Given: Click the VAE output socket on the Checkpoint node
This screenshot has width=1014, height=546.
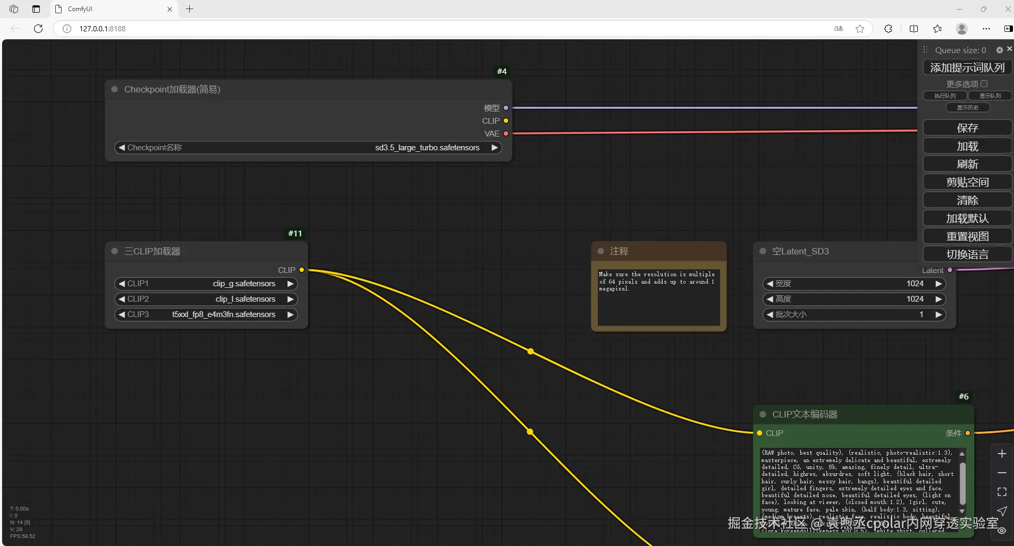Looking at the screenshot, I should 506,133.
